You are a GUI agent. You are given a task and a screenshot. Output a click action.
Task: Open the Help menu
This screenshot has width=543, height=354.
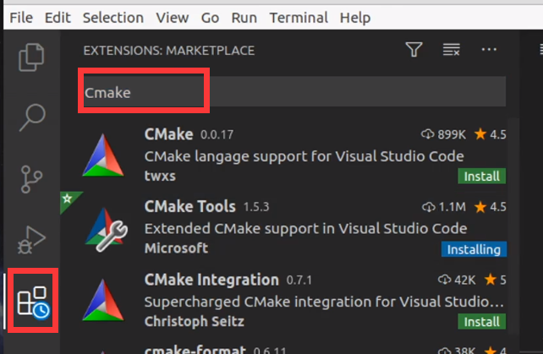[355, 17]
